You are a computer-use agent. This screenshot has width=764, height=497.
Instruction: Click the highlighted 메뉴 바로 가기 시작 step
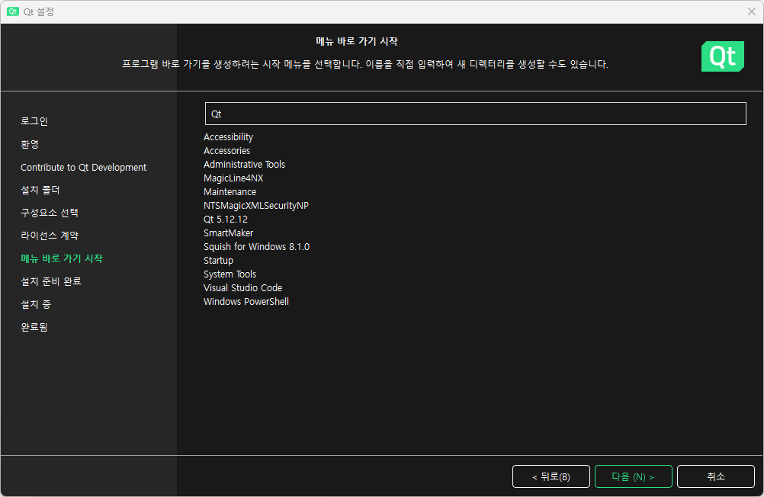(x=62, y=258)
